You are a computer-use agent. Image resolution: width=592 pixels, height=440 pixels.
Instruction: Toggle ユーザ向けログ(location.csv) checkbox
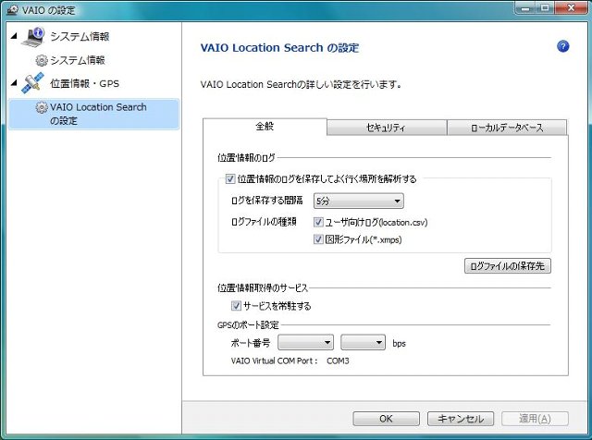pos(318,222)
